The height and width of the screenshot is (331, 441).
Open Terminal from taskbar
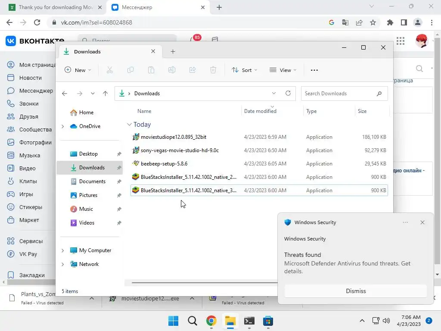pyautogui.click(x=249, y=321)
